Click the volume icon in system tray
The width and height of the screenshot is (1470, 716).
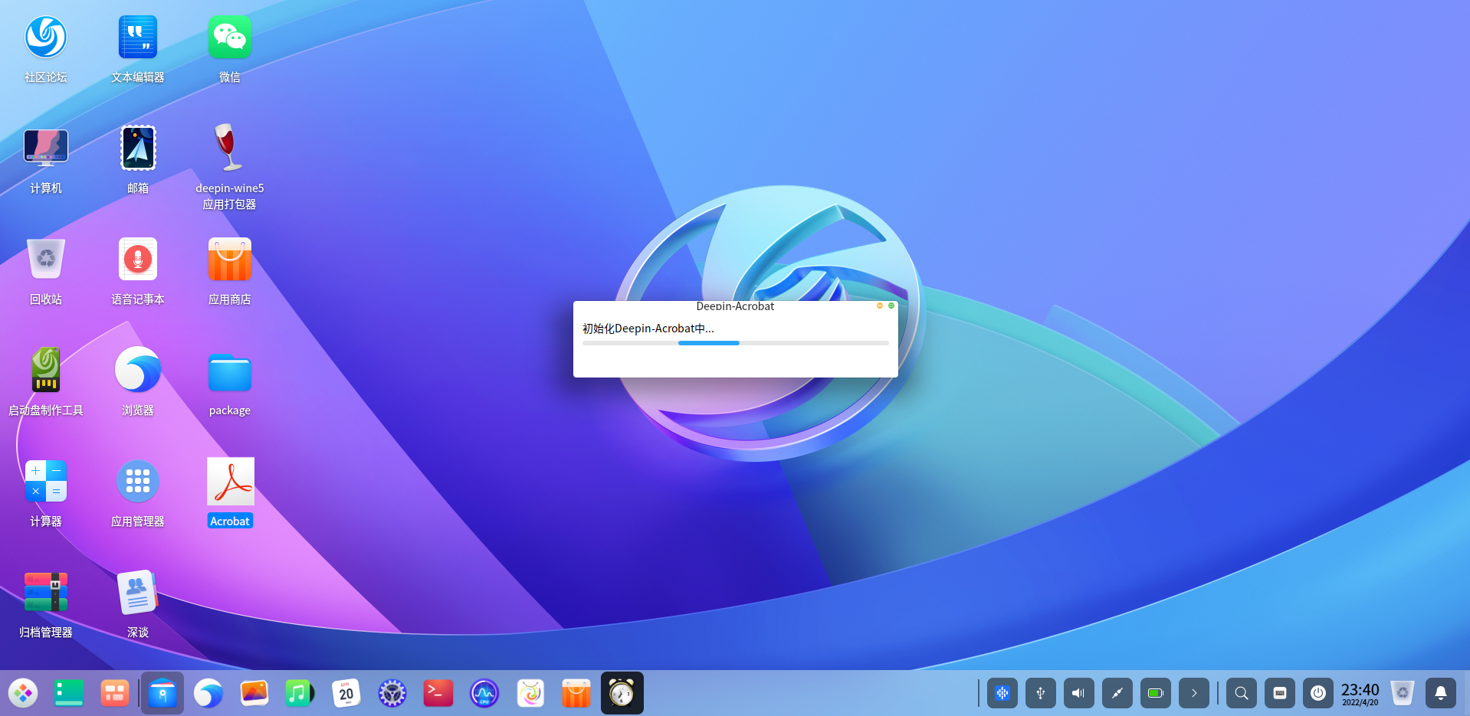(1078, 694)
